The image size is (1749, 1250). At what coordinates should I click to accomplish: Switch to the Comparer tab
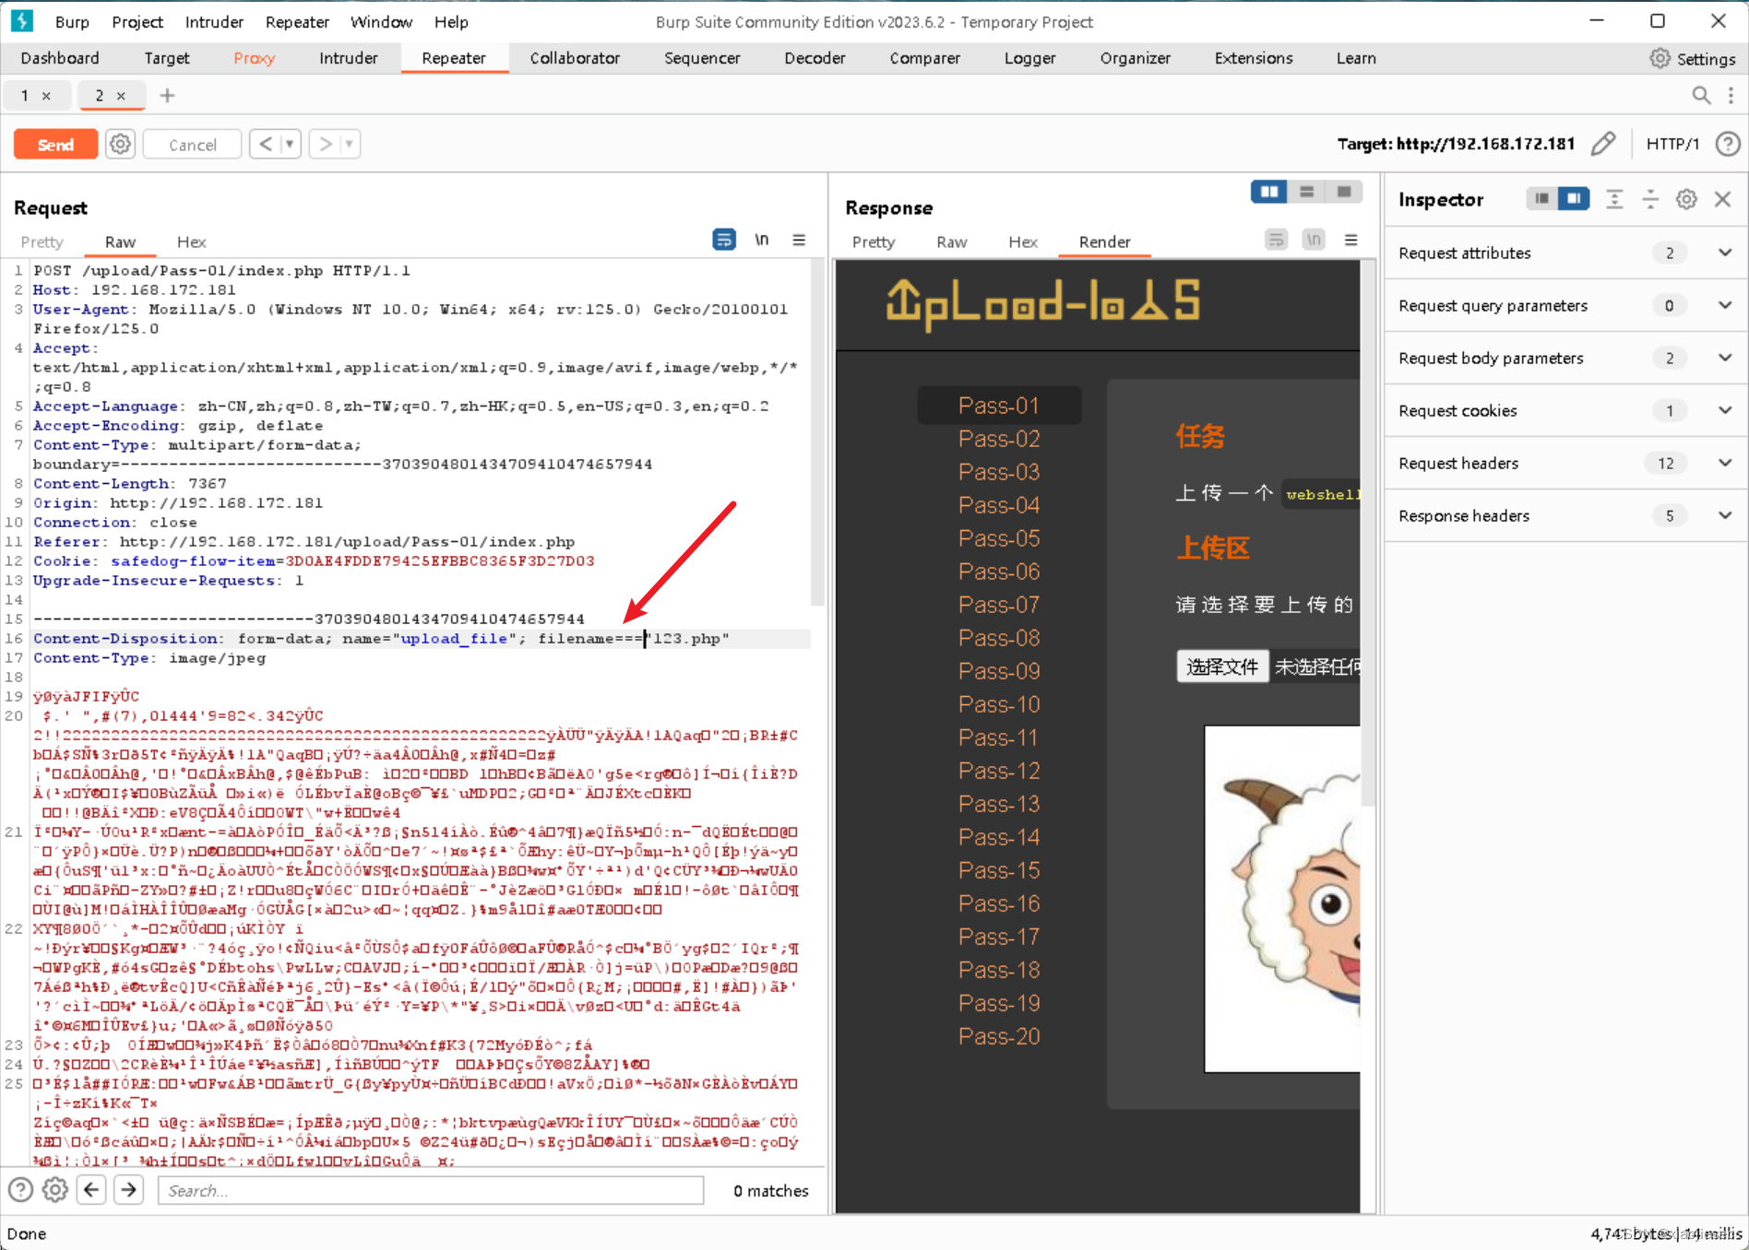coord(924,58)
